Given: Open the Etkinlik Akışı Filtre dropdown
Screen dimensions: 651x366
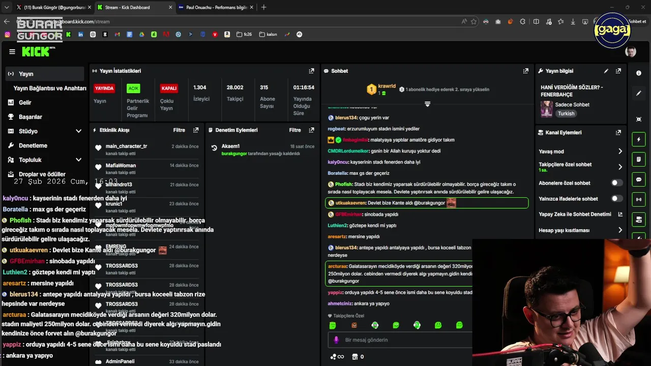Looking at the screenshot, I should point(179,130).
